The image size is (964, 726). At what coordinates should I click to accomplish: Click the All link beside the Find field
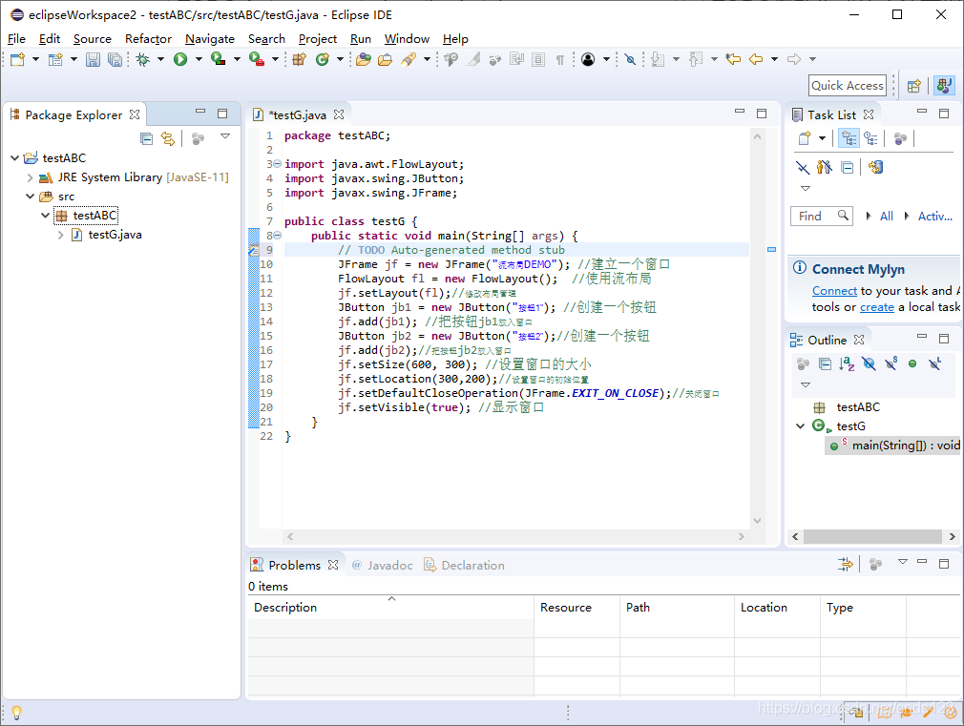click(886, 216)
